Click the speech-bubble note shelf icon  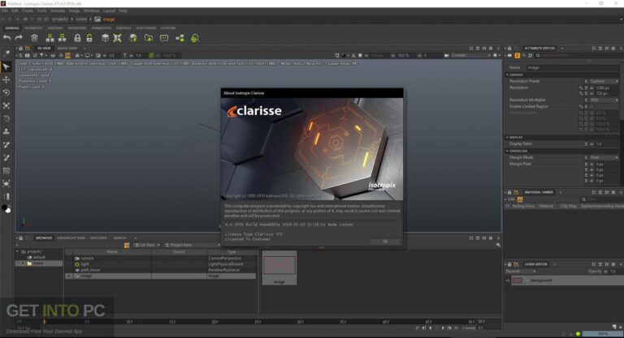[x=164, y=38]
